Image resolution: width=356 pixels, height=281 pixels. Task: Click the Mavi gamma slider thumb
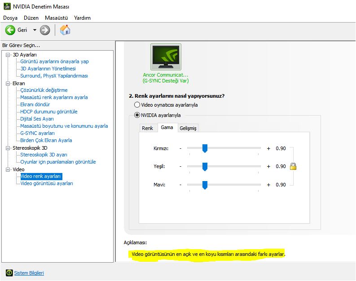205,185
